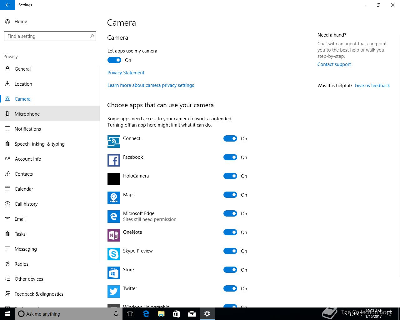Click the Settings gear in the taskbar
The image size is (400, 320).
tap(207, 314)
